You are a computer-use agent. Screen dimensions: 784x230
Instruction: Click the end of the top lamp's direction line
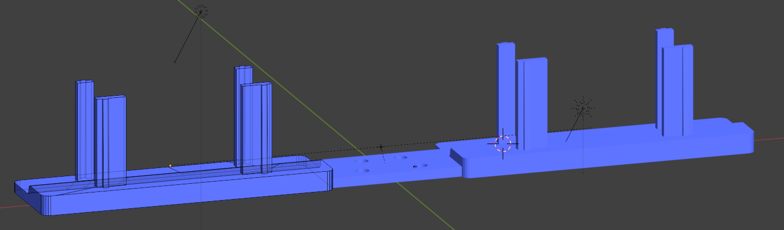(174, 63)
